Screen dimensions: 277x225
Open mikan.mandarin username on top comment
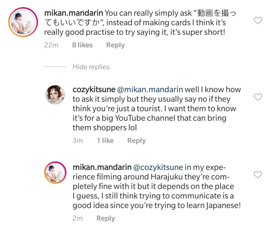(x=74, y=13)
